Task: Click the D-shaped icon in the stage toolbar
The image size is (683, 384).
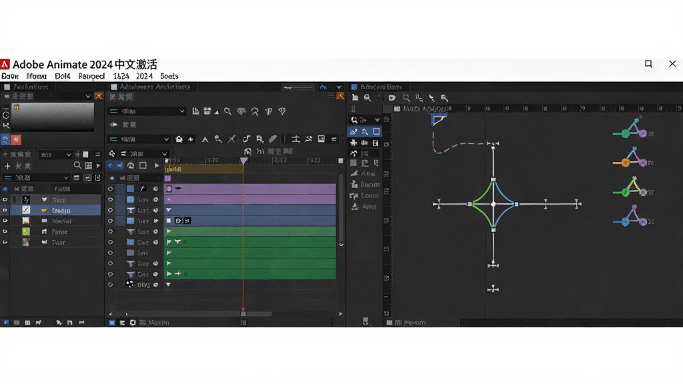Action: pos(392,98)
